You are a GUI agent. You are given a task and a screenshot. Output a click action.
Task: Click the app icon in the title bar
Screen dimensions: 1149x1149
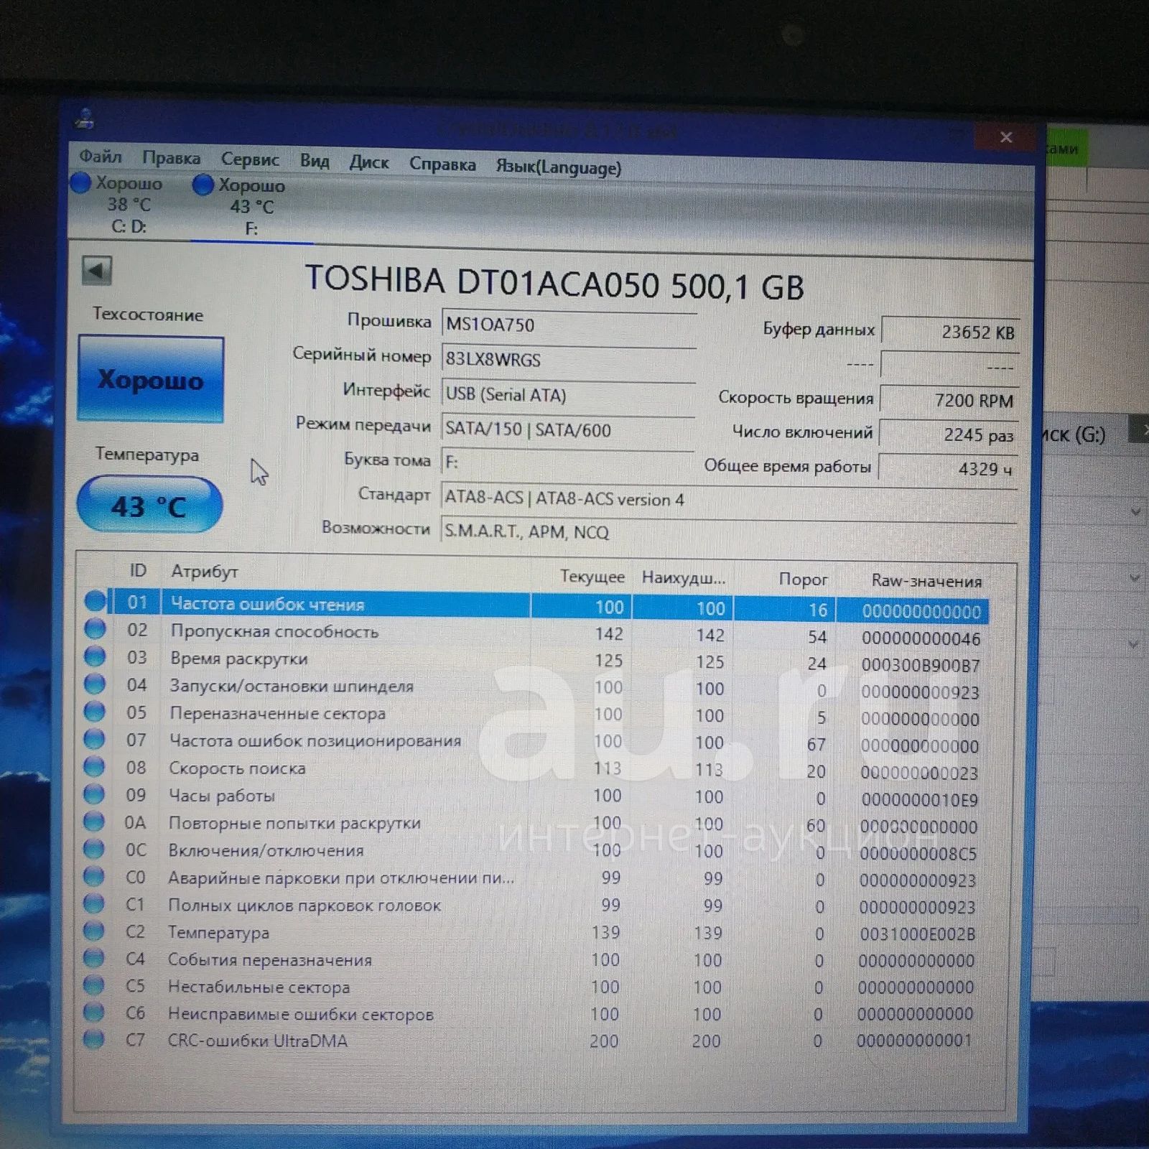(x=85, y=119)
